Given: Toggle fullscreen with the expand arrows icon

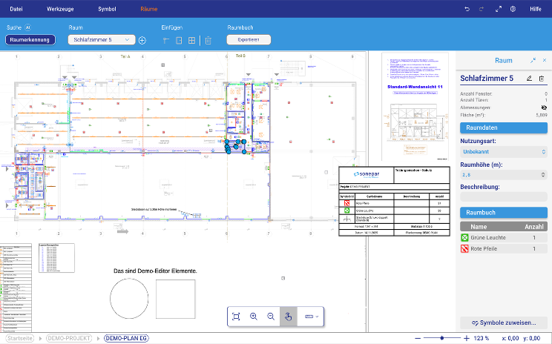Looking at the screenshot, I should (x=533, y=60).
